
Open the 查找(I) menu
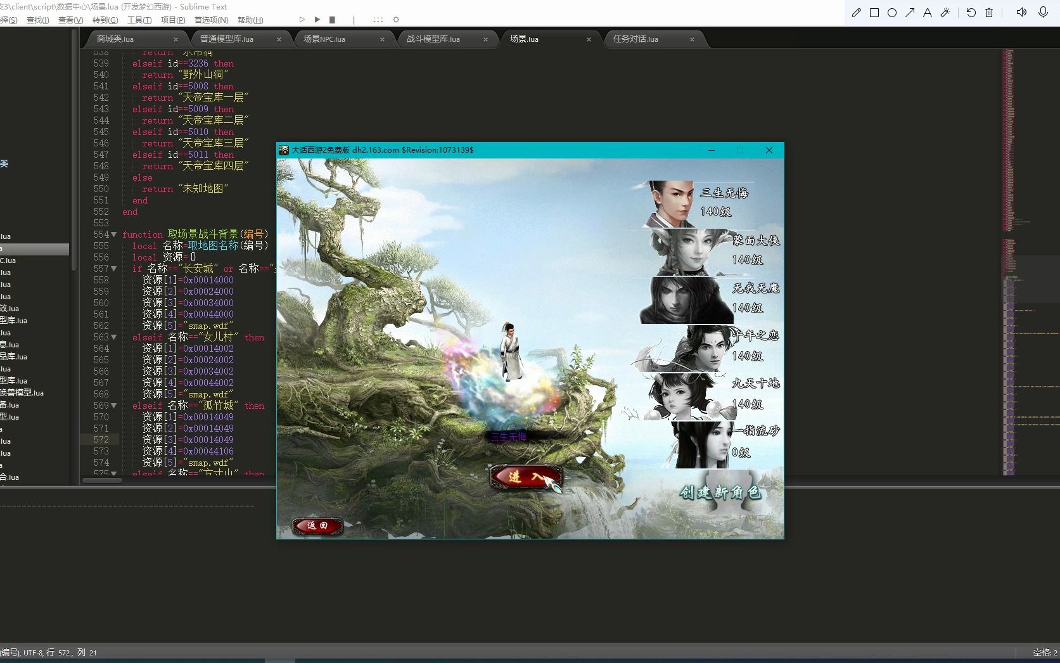37,20
